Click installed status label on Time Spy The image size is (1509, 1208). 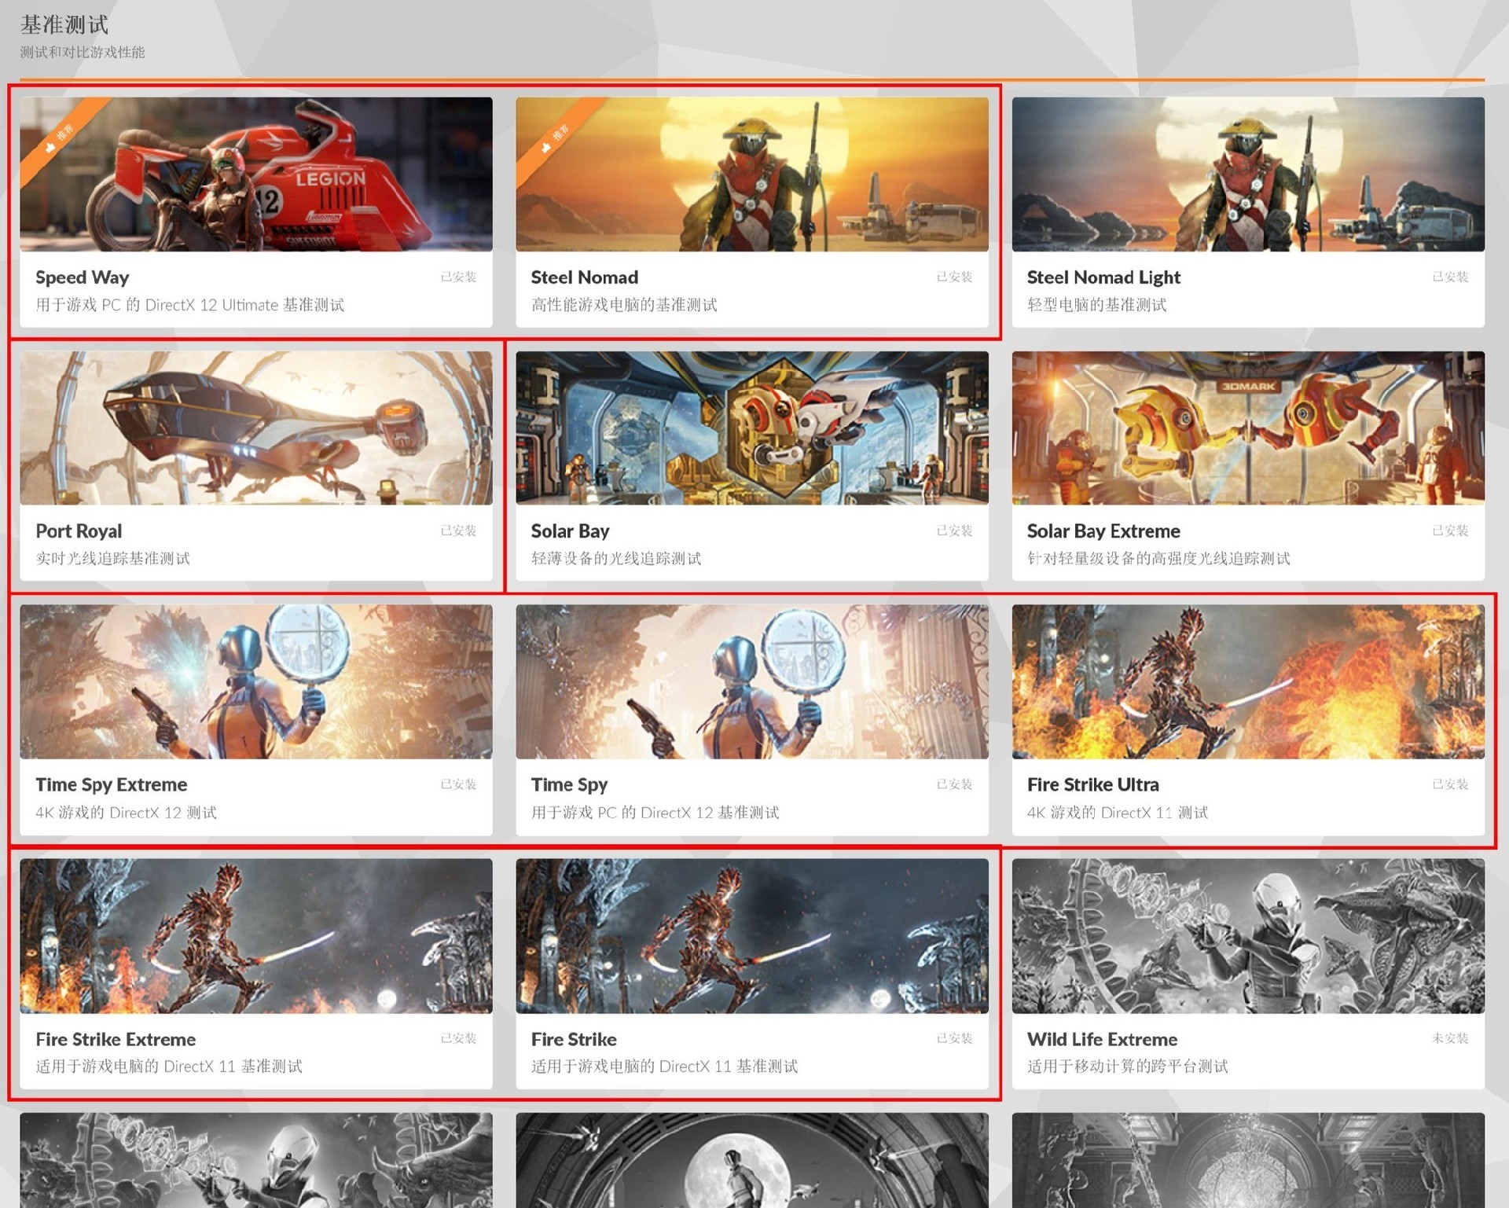click(954, 784)
